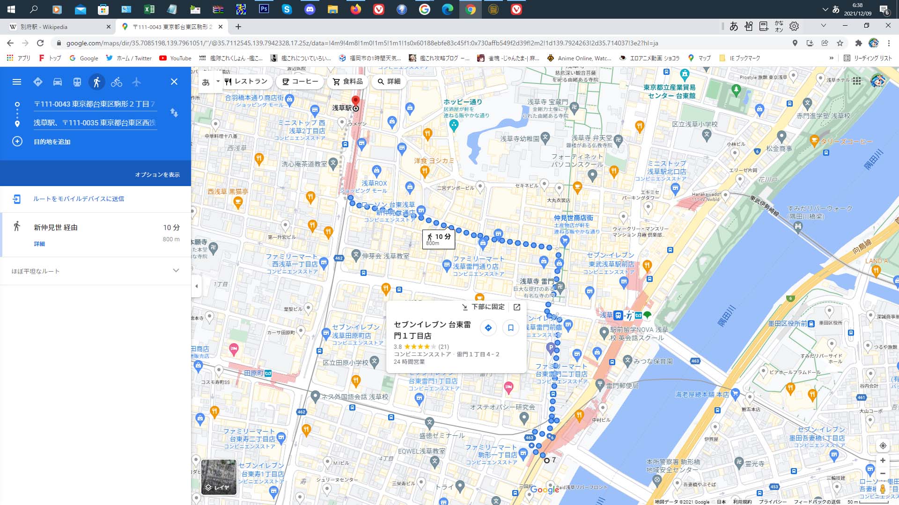899x505 pixels.
Task: Zoom in the map
Action: 883,461
